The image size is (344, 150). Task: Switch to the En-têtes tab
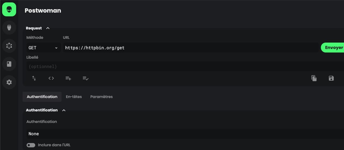pos(74,97)
